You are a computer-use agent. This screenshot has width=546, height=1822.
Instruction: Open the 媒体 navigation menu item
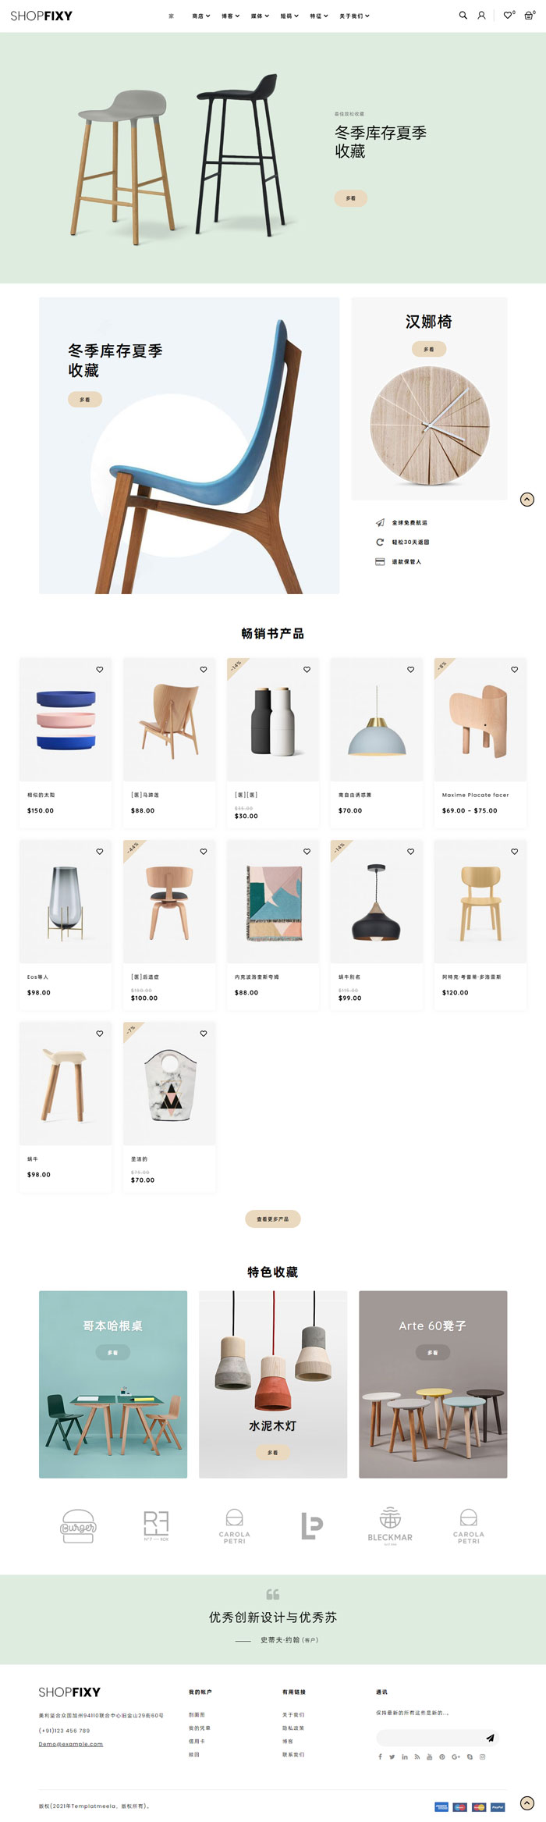(x=260, y=16)
